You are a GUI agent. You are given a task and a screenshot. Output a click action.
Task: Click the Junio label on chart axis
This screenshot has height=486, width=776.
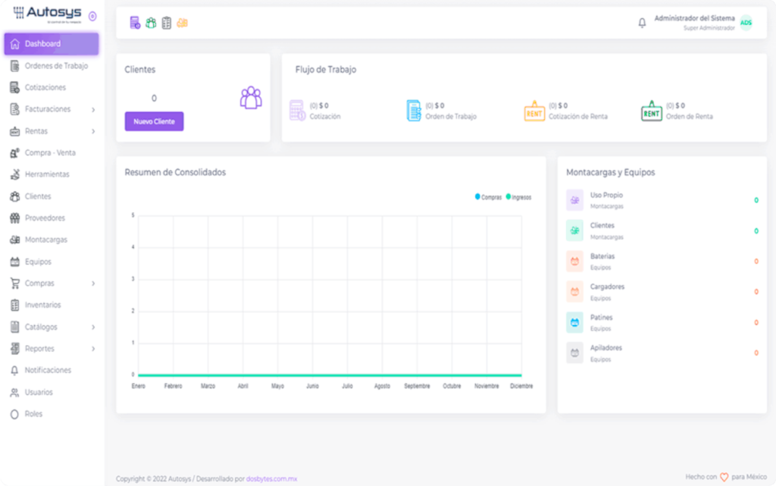click(x=312, y=386)
